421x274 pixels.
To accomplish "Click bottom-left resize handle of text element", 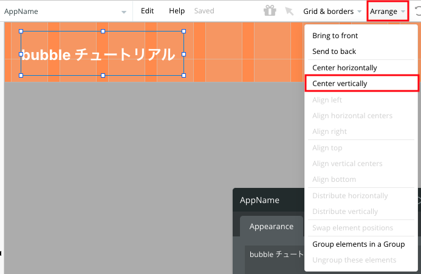I will [x=21, y=76].
